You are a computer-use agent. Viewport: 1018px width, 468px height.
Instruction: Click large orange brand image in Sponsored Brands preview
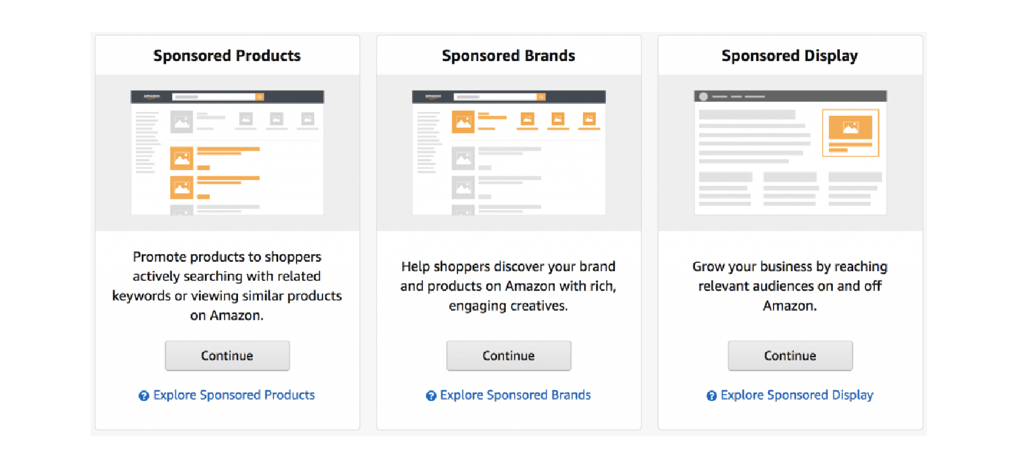point(463,122)
